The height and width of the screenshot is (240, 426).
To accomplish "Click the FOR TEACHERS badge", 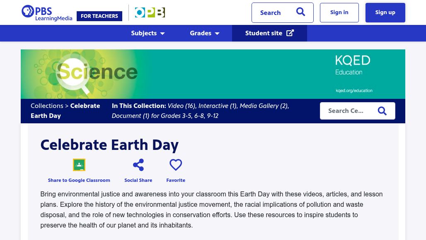I will click(x=99, y=16).
